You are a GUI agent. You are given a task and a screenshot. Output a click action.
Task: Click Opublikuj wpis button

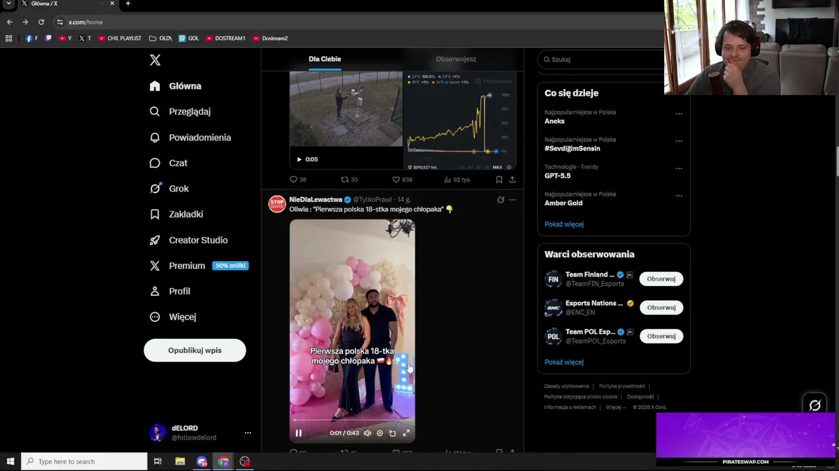point(195,350)
